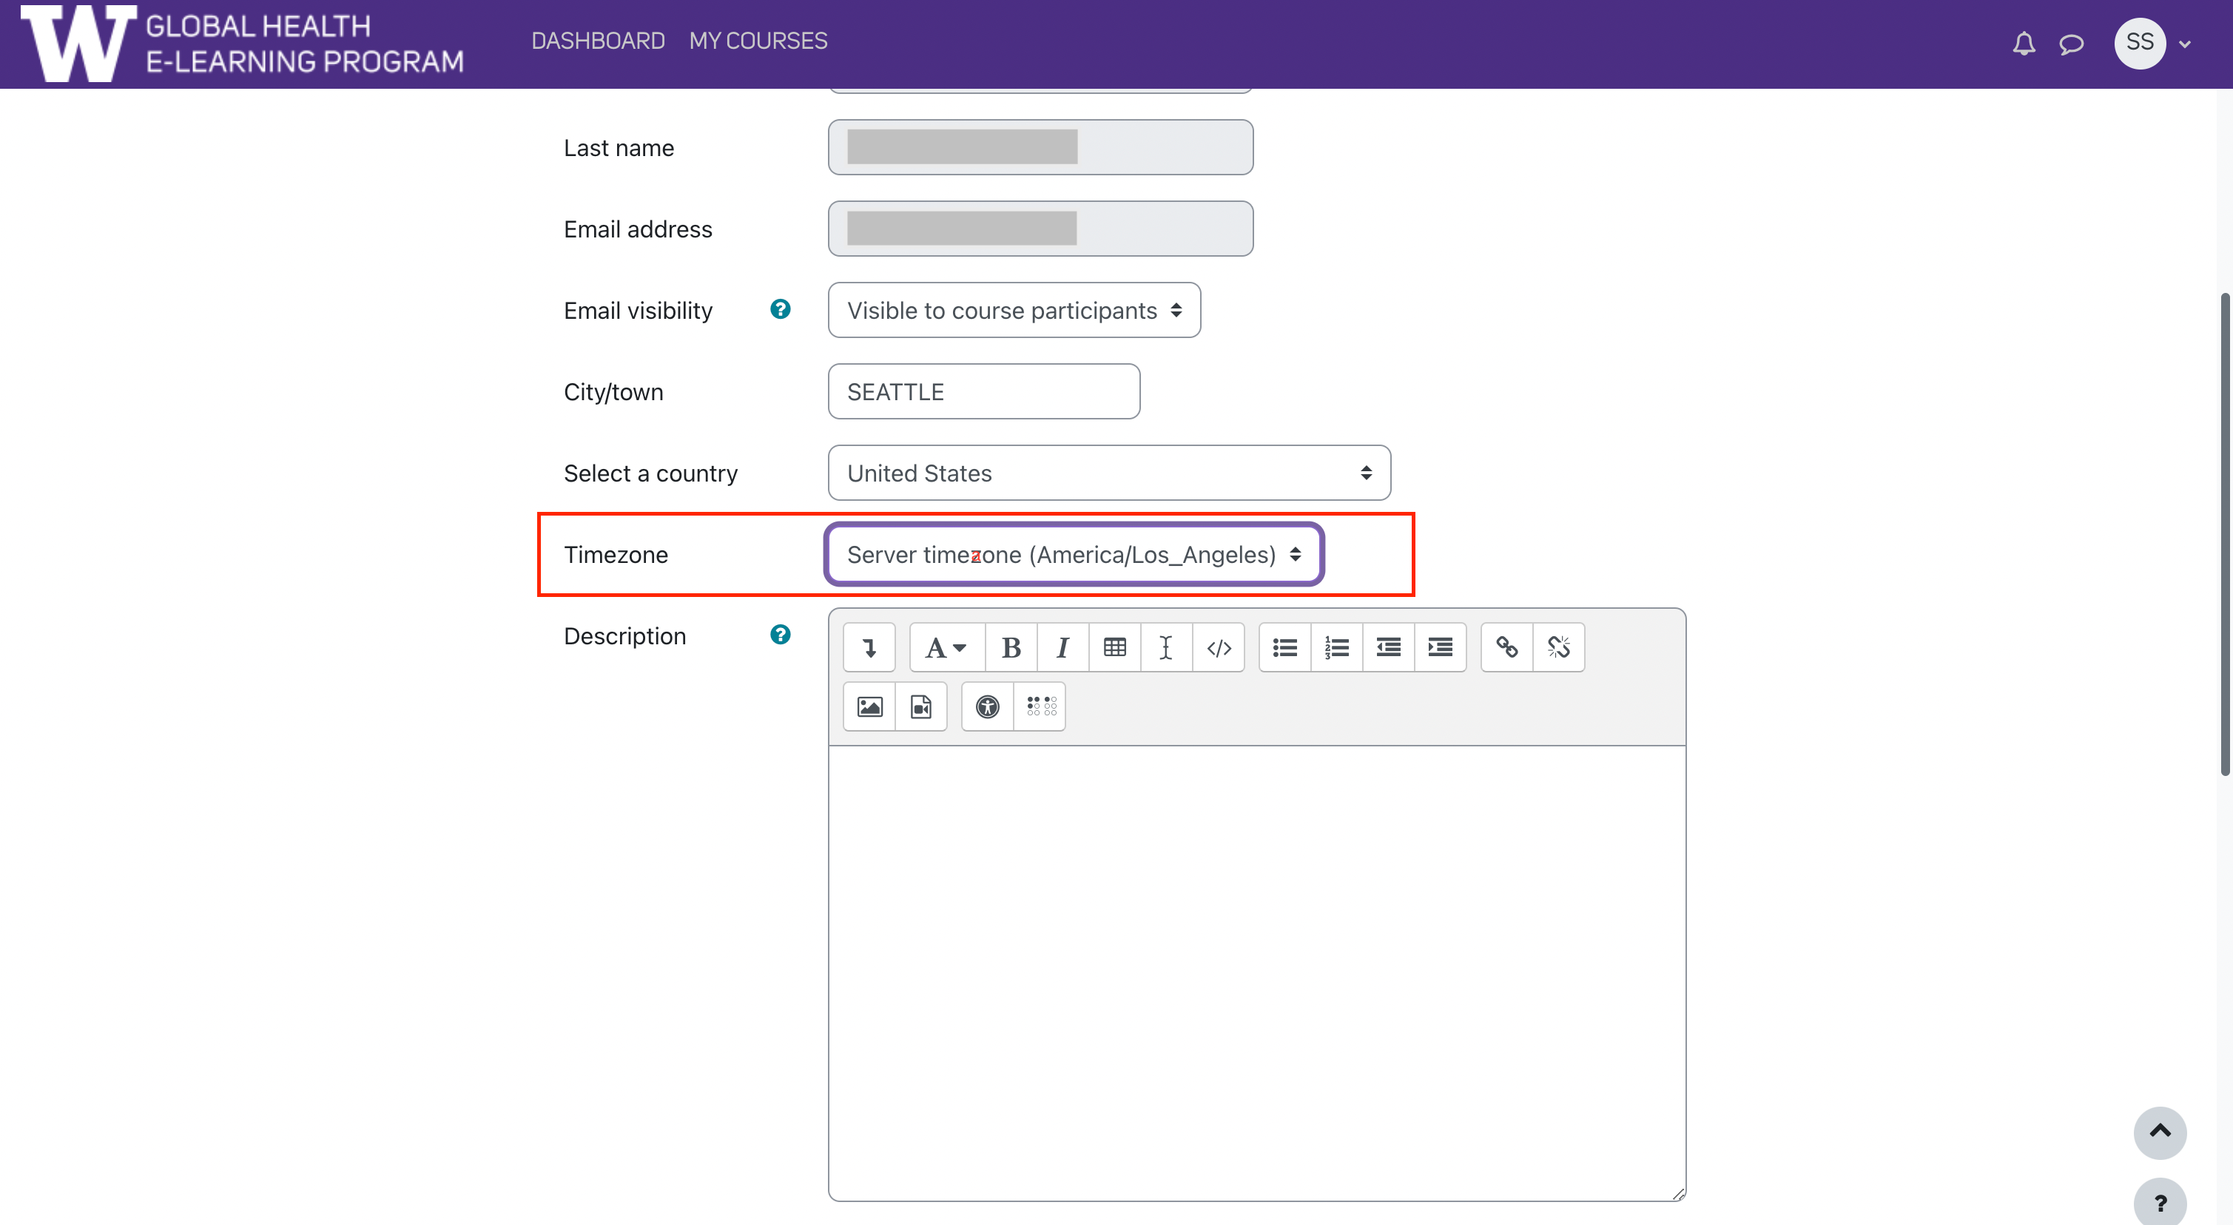Screen dimensions: 2233x1225
Task: Open the Select a country dropdown
Action: click(1108, 473)
